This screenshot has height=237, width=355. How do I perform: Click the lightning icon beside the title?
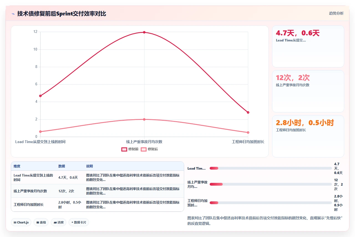(13, 14)
